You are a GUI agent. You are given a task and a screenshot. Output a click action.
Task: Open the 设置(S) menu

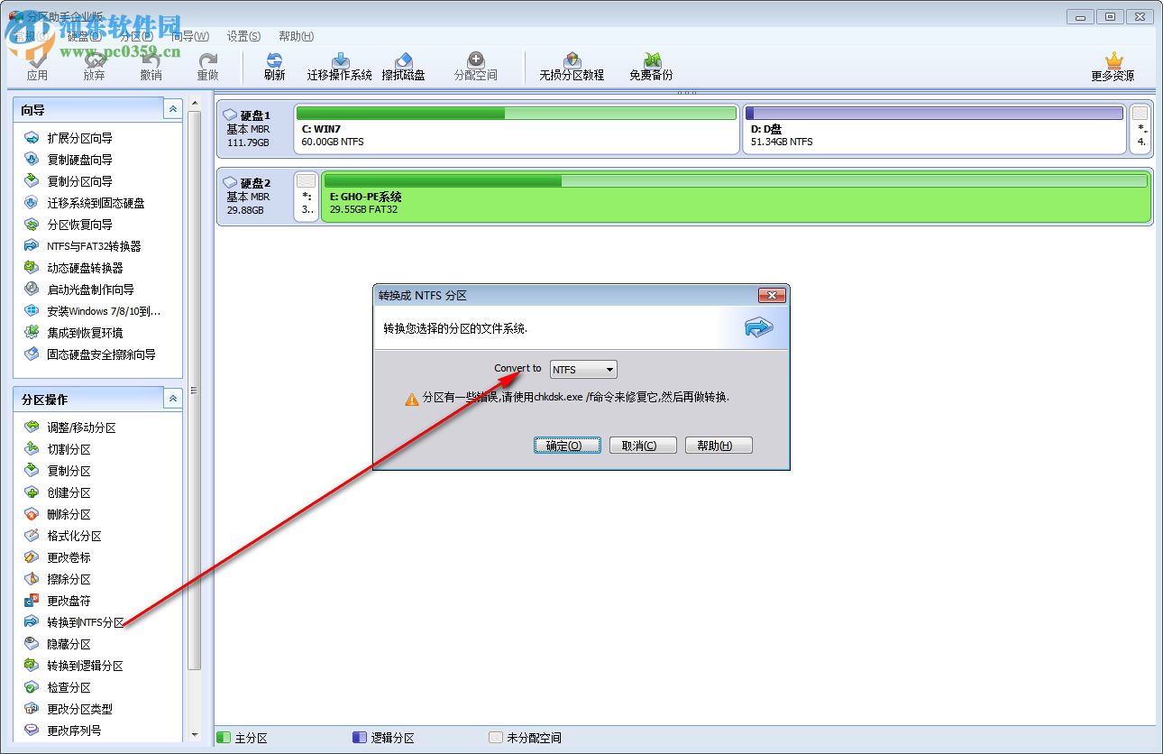coord(242,36)
